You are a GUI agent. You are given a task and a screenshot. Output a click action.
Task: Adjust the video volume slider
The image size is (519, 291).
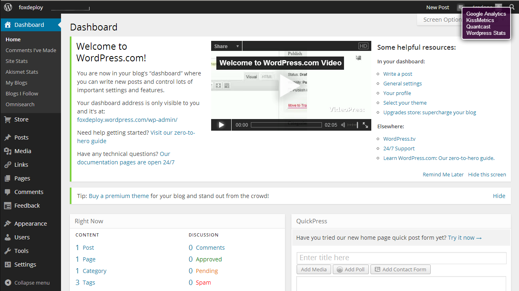(353, 125)
